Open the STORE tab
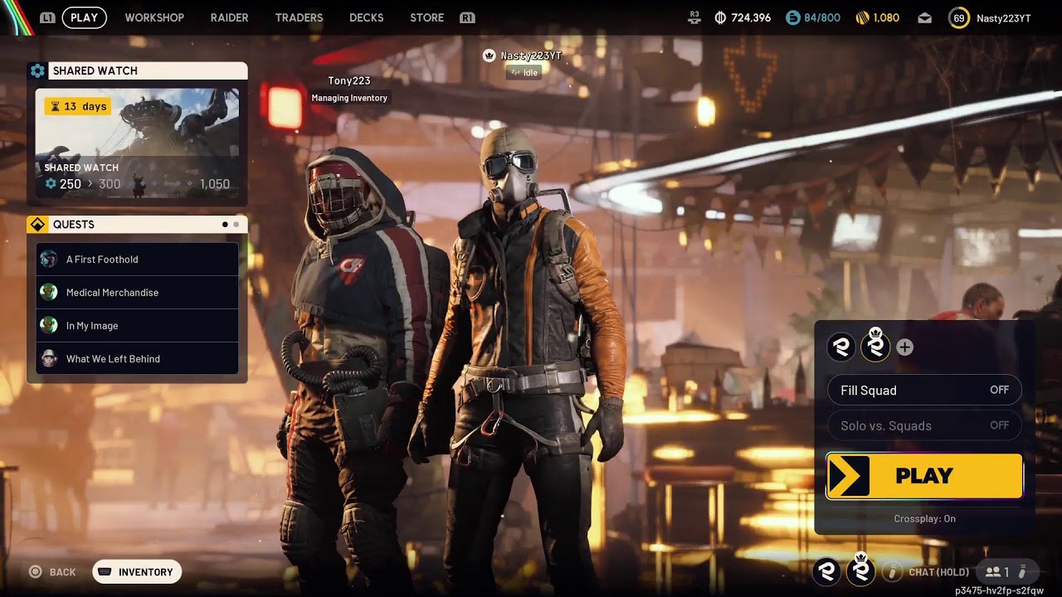 tap(426, 17)
